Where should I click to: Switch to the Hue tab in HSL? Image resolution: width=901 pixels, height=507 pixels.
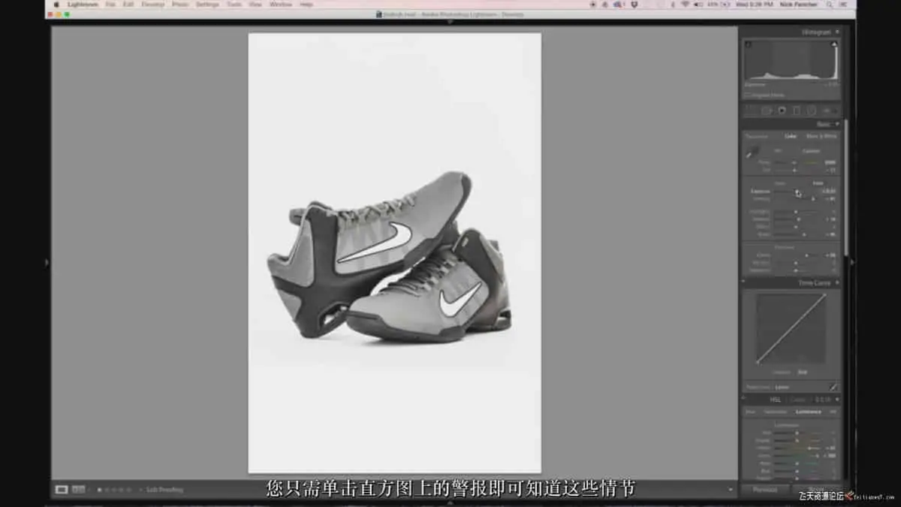pos(750,412)
